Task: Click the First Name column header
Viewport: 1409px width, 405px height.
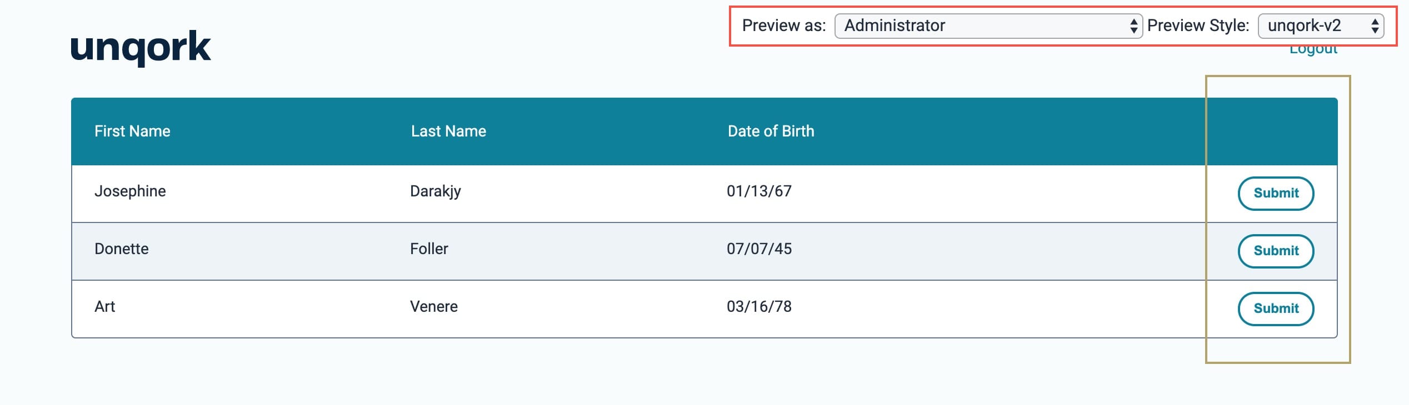Action: coord(132,131)
